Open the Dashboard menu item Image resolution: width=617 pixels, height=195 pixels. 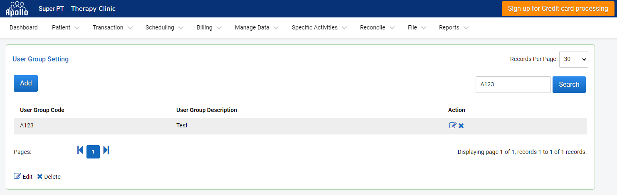click(x=24, y=28)
